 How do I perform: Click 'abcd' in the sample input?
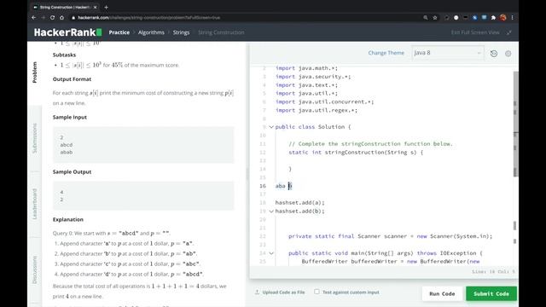(x=67, y=144)
